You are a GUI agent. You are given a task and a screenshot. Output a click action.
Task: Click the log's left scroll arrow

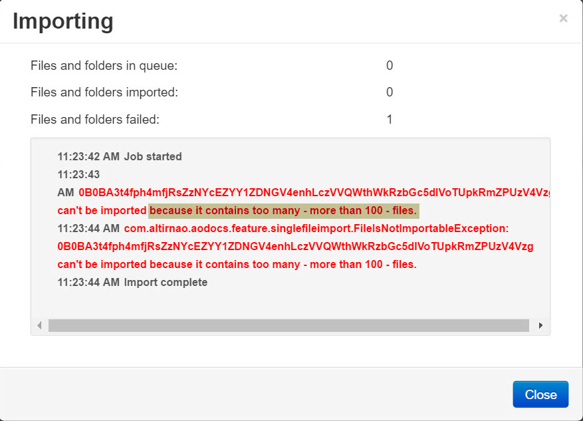39,325
